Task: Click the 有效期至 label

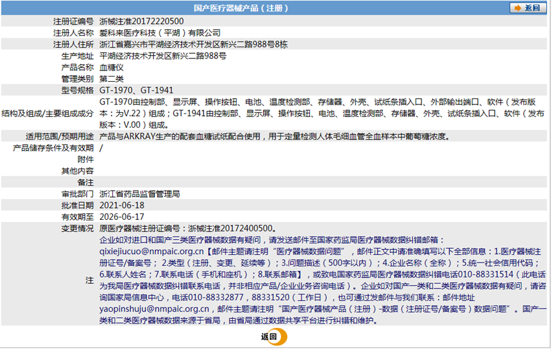Action: click(77, 217)
